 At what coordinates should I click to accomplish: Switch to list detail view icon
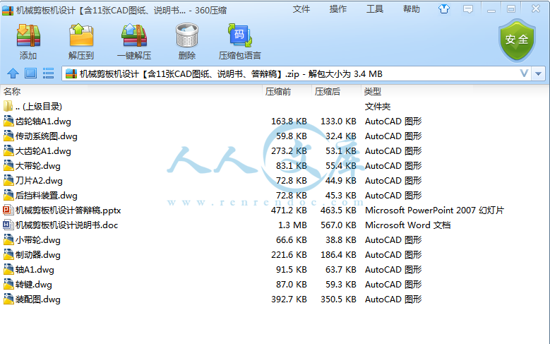[x=48, y=73]
